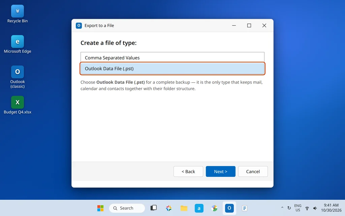
Task: Close the Export to a File dialog
Action: tap(264, 26)
